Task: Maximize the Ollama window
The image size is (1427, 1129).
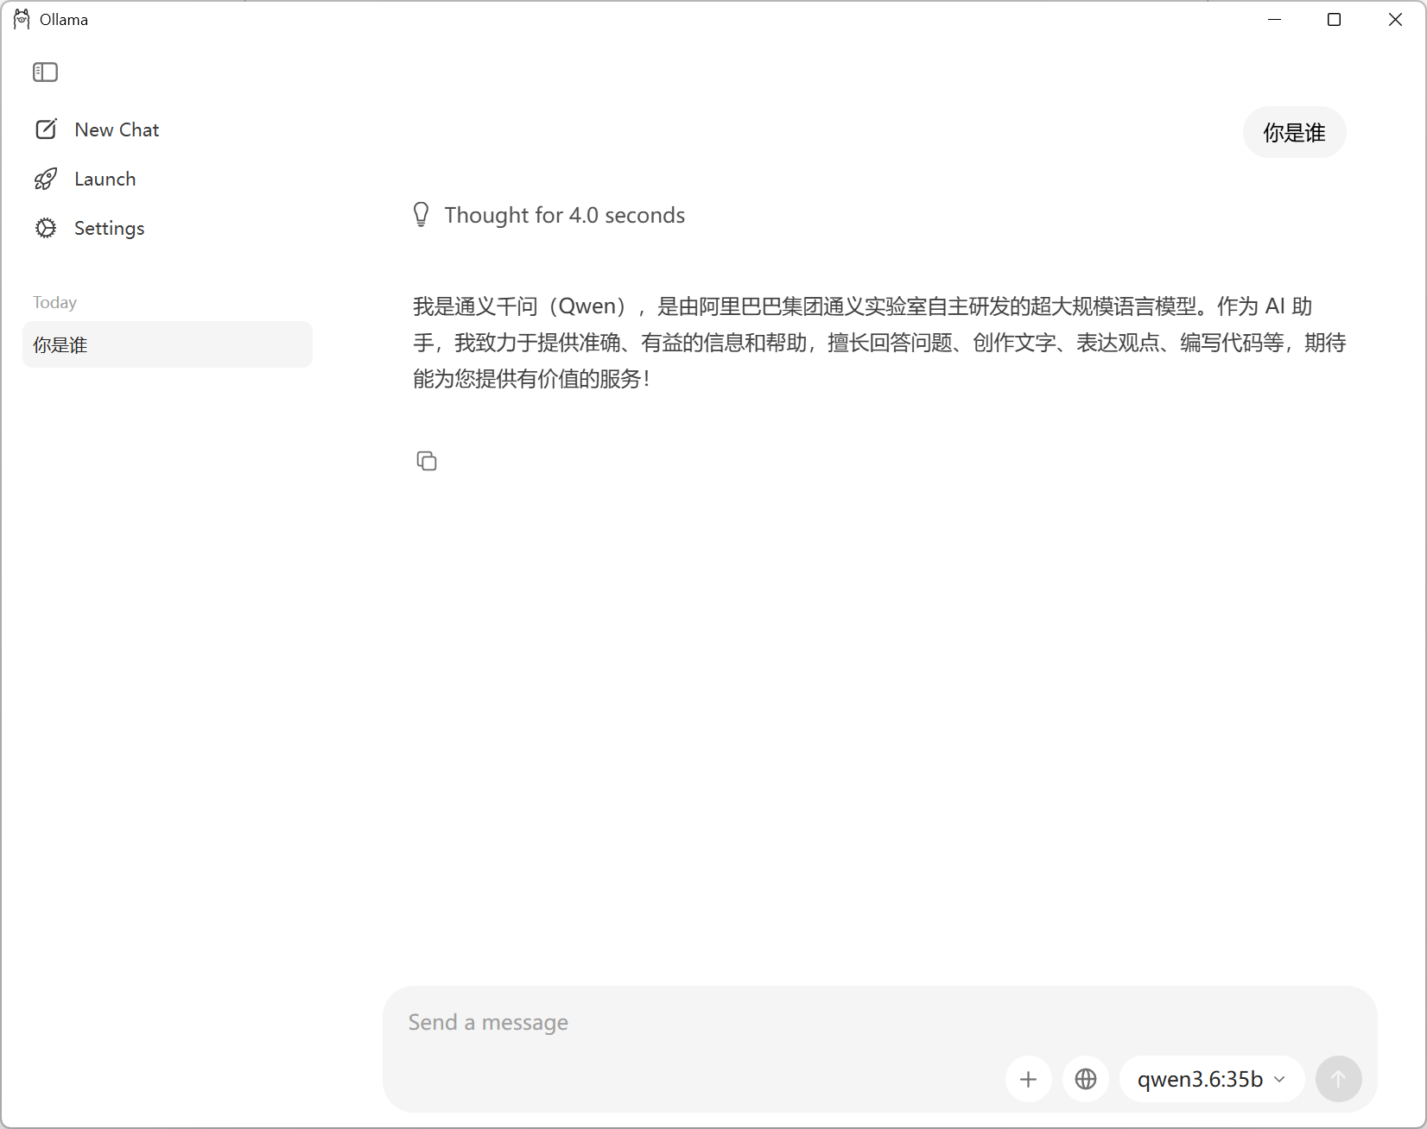Action: click(1334, 19)
